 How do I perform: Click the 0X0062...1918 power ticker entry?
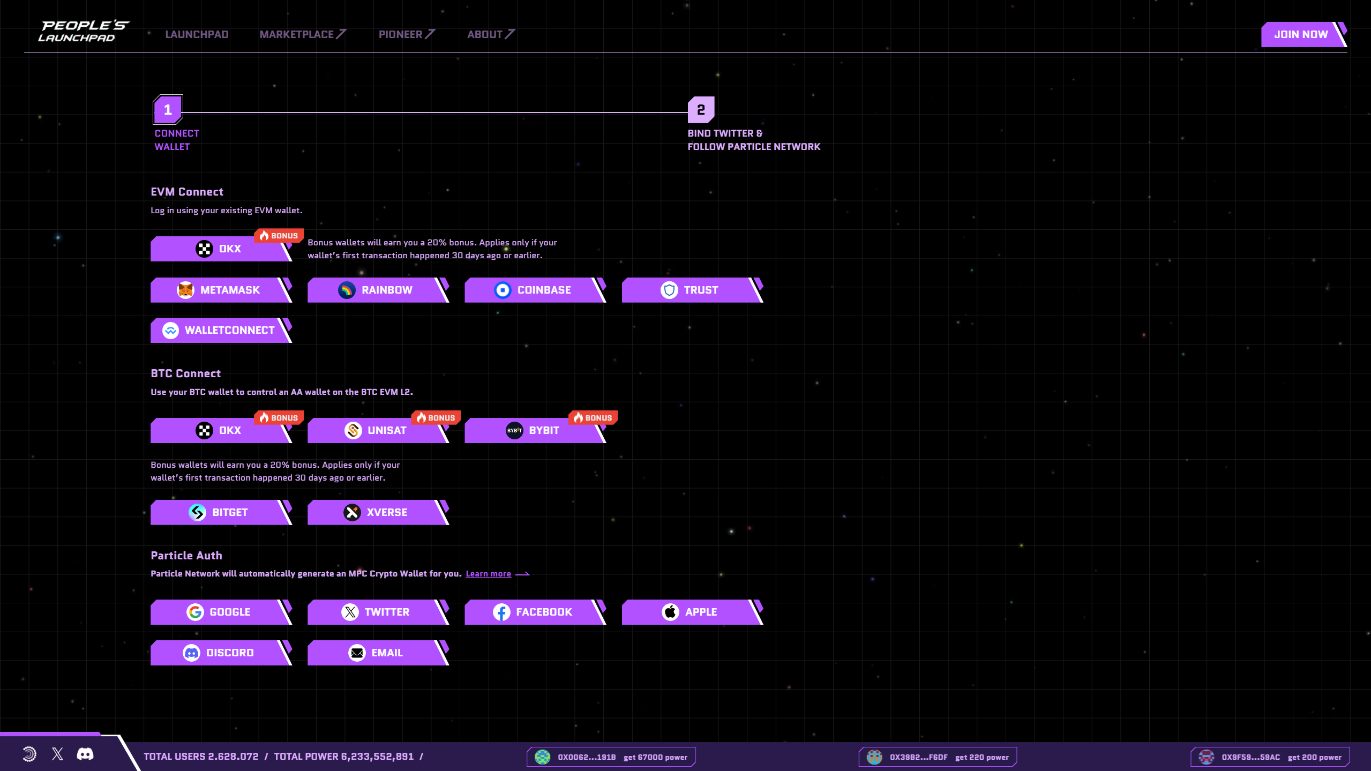[611, 757]
